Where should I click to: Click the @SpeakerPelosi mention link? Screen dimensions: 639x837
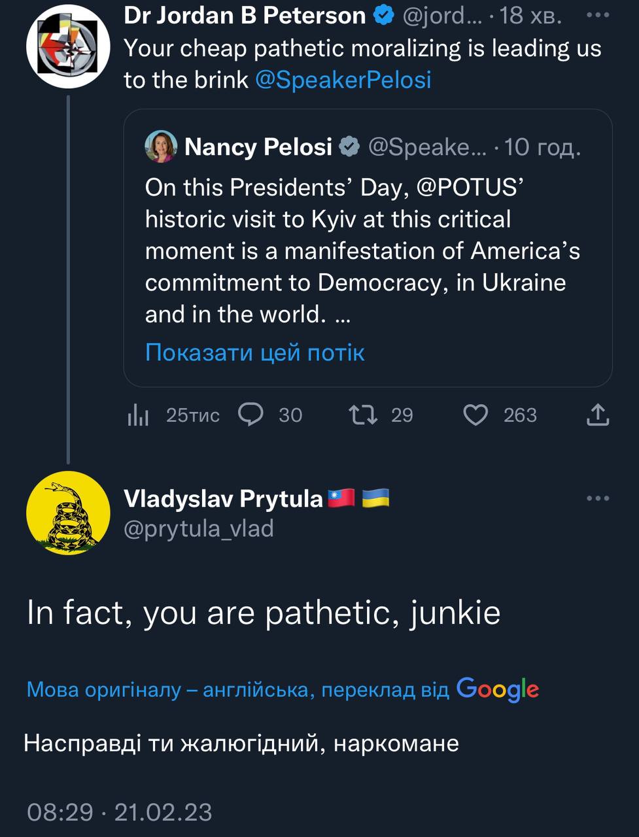[343, 80]
